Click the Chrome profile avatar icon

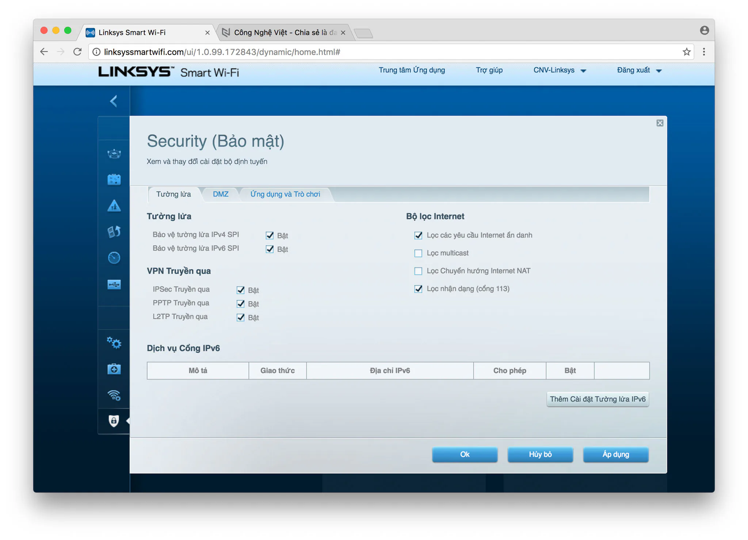pos(705,30)
